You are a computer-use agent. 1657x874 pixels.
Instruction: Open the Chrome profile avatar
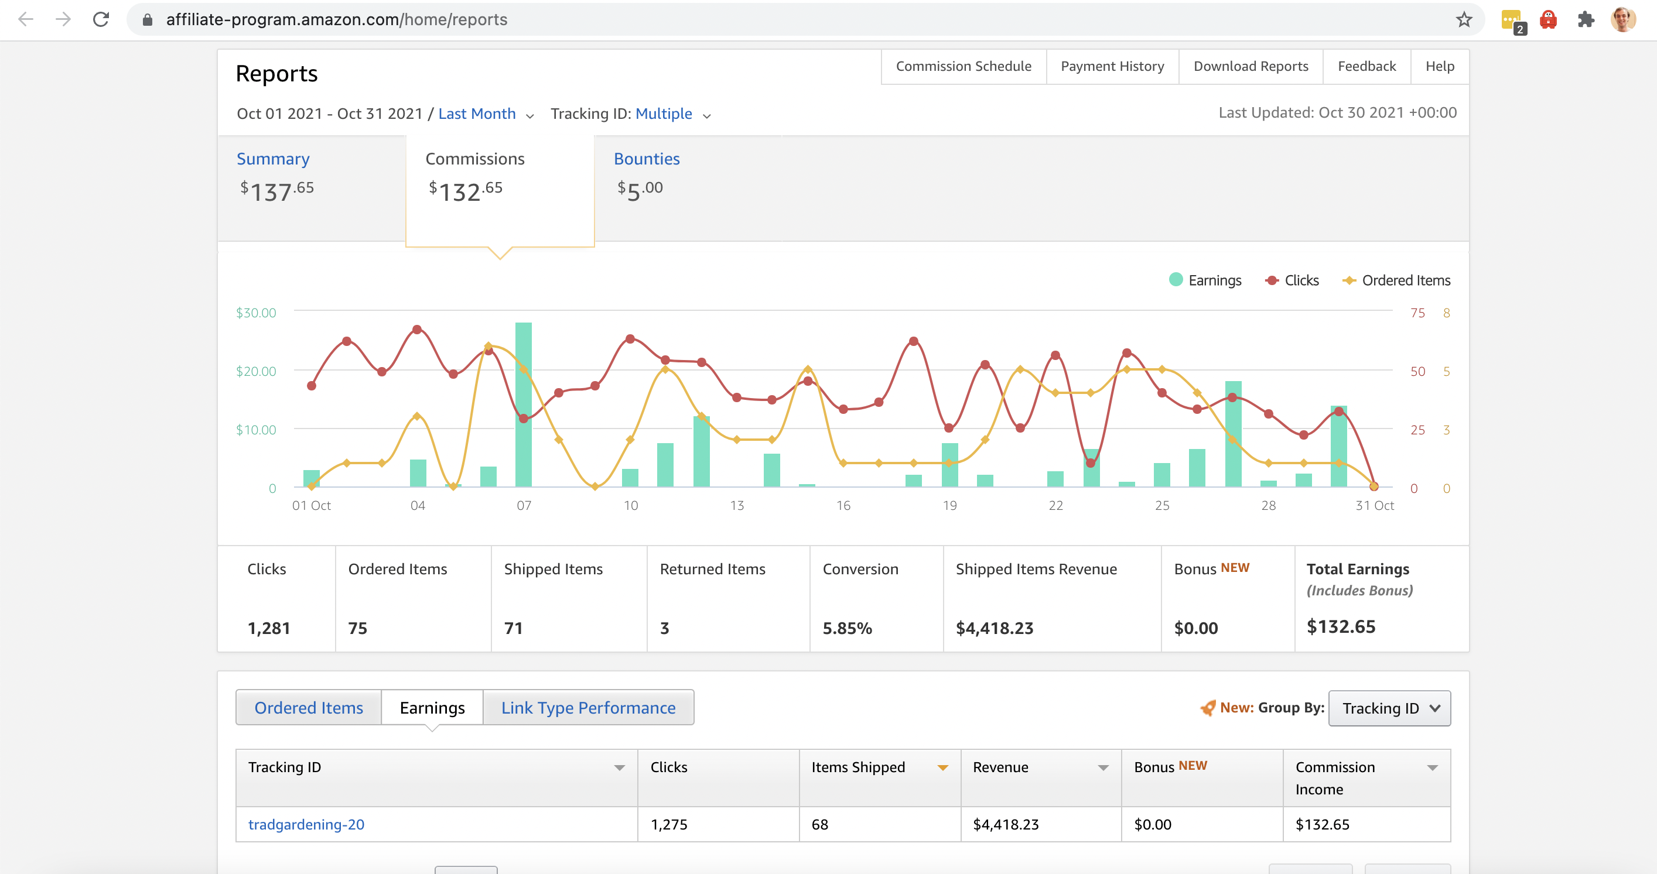tap(1623, 19)
